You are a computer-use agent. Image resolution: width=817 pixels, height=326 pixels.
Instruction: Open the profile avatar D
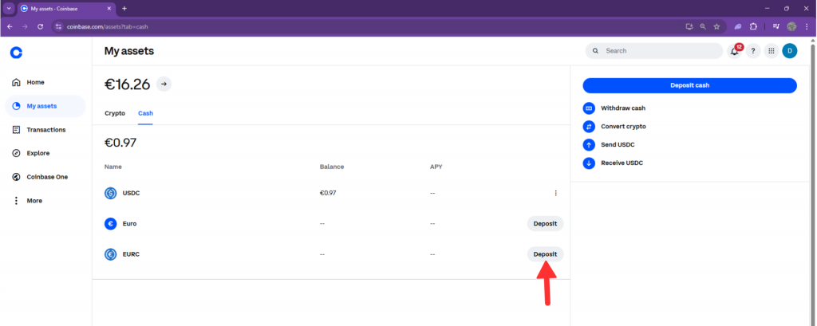click(x=789, y=51)
